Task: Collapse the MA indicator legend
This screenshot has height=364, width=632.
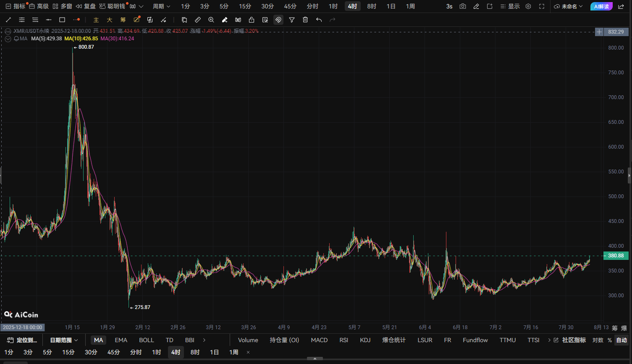Action: (8, 39)
